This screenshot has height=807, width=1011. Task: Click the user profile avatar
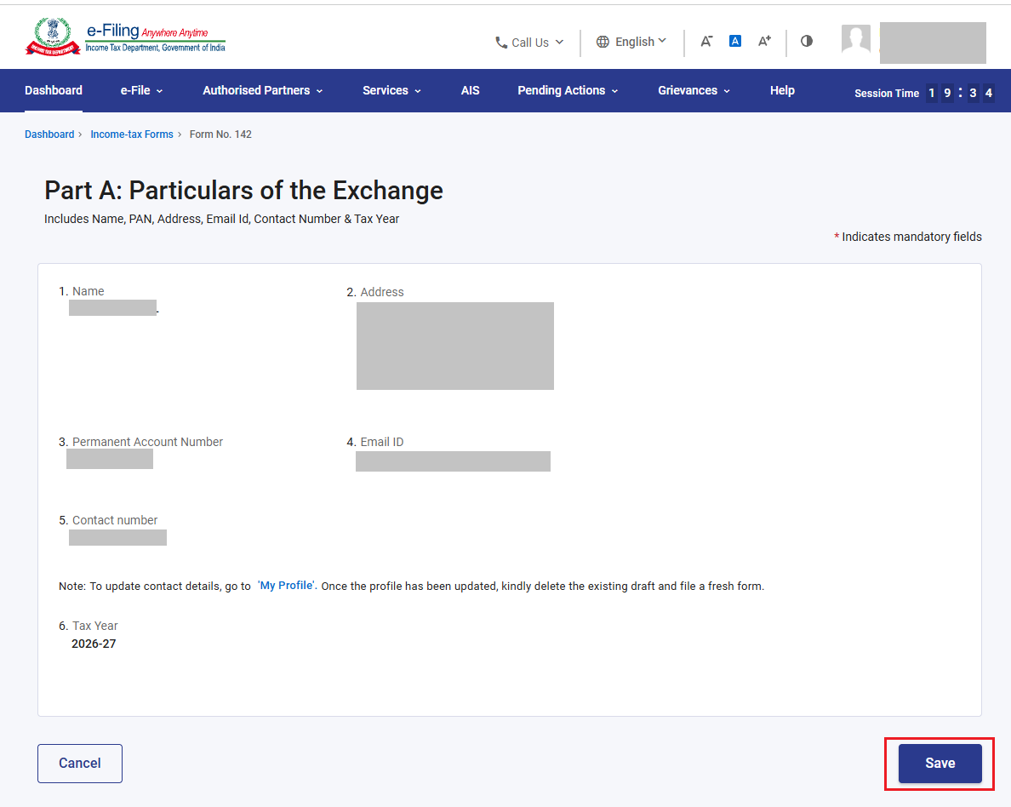(856, 39)
